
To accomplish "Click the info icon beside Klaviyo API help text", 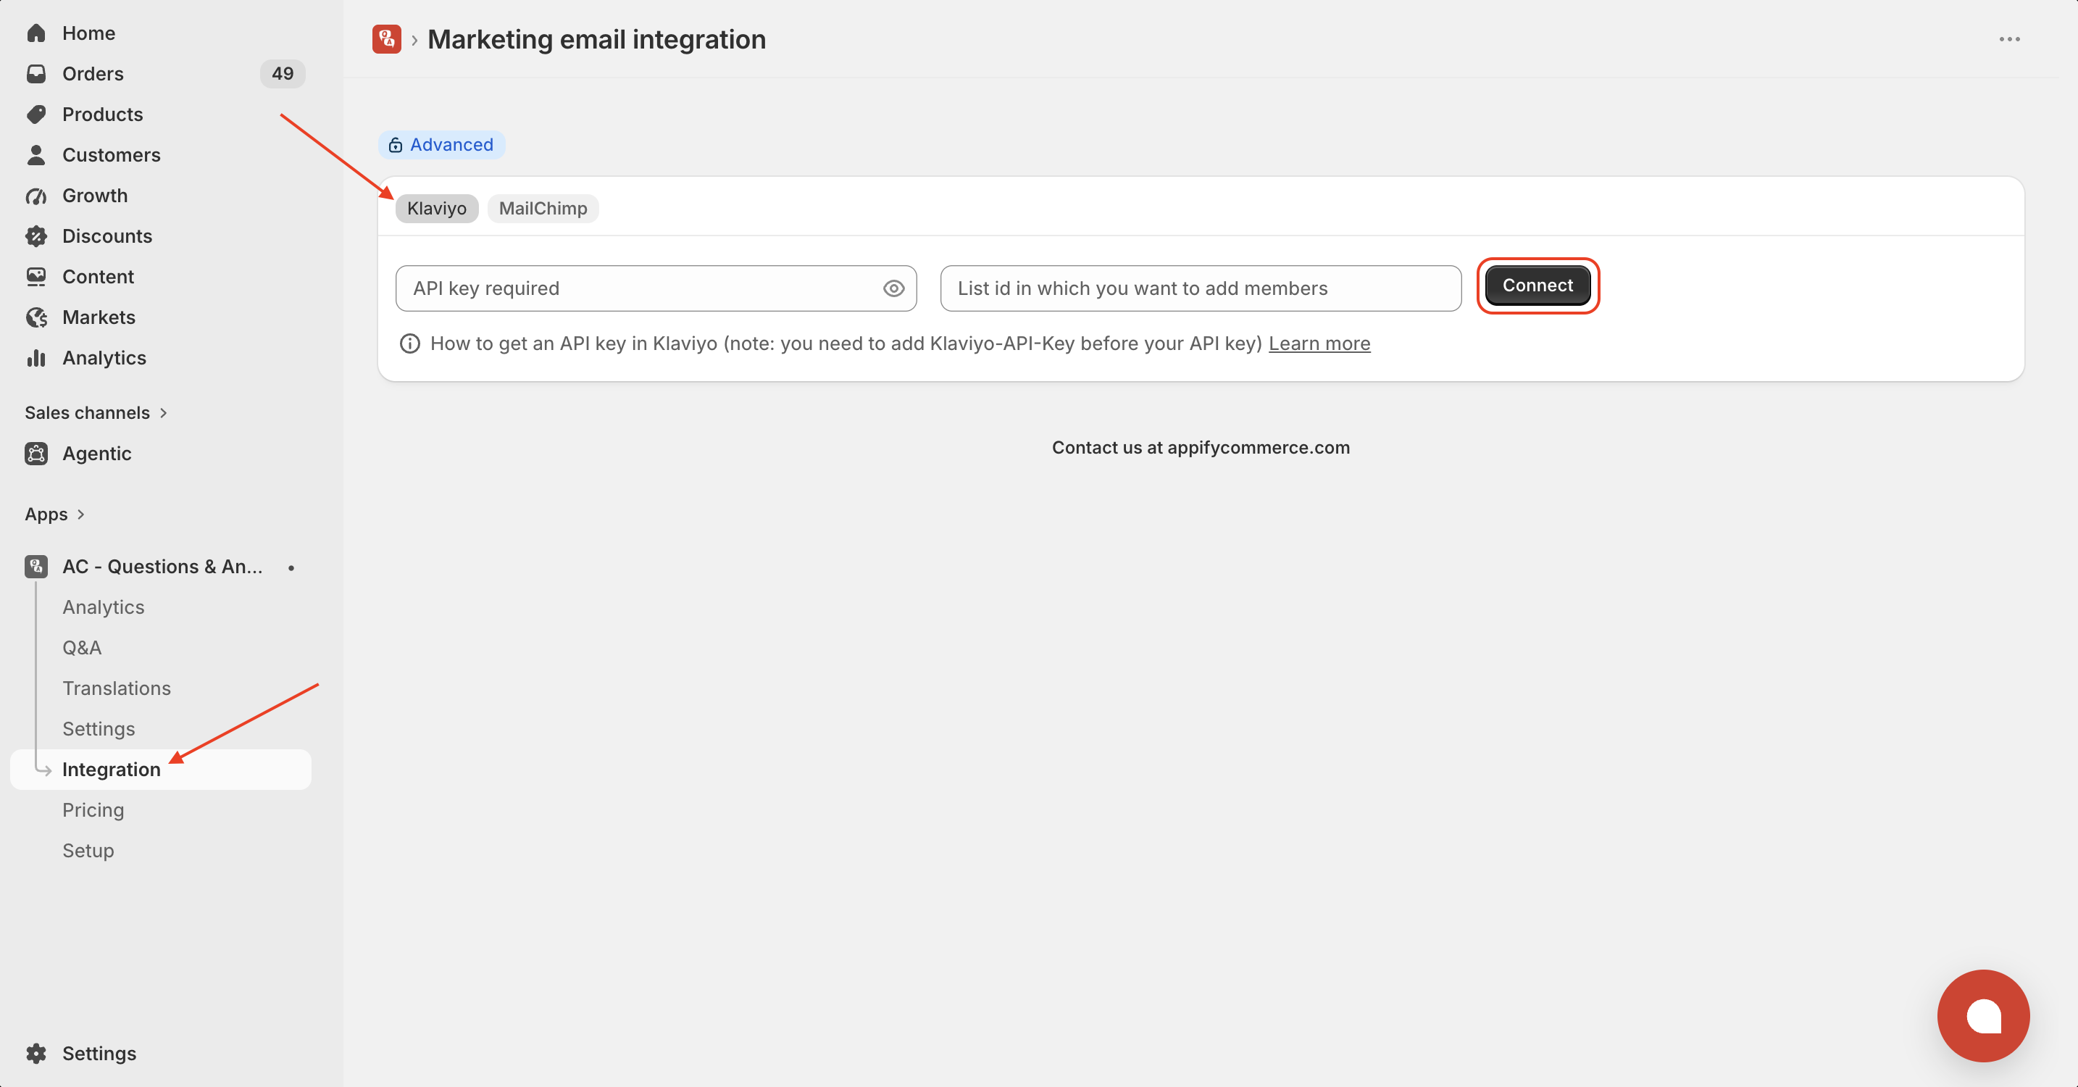I will pyautogui.click(x=410, y=343).
